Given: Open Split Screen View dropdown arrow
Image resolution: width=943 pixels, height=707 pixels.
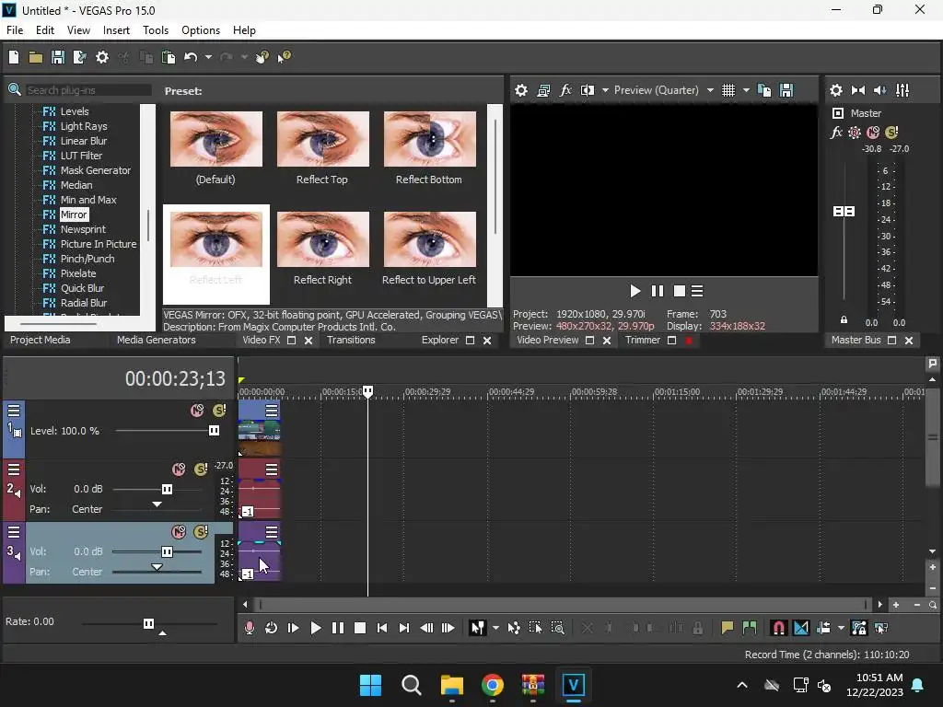Looking at the screenshot, I should pyautogui.click(x=605, y=90).
